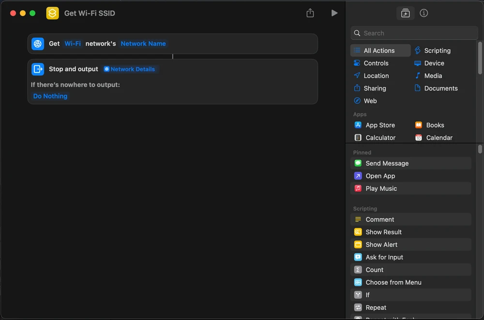Click the Share shortcut icon
484x320 pixels.
click(310, 13)
